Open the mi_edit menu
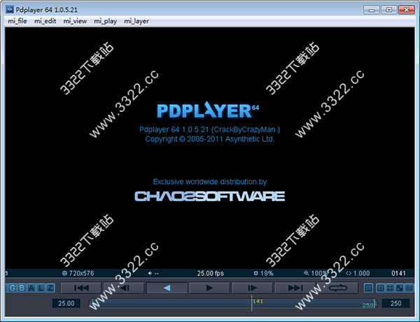 click(45, 21)
